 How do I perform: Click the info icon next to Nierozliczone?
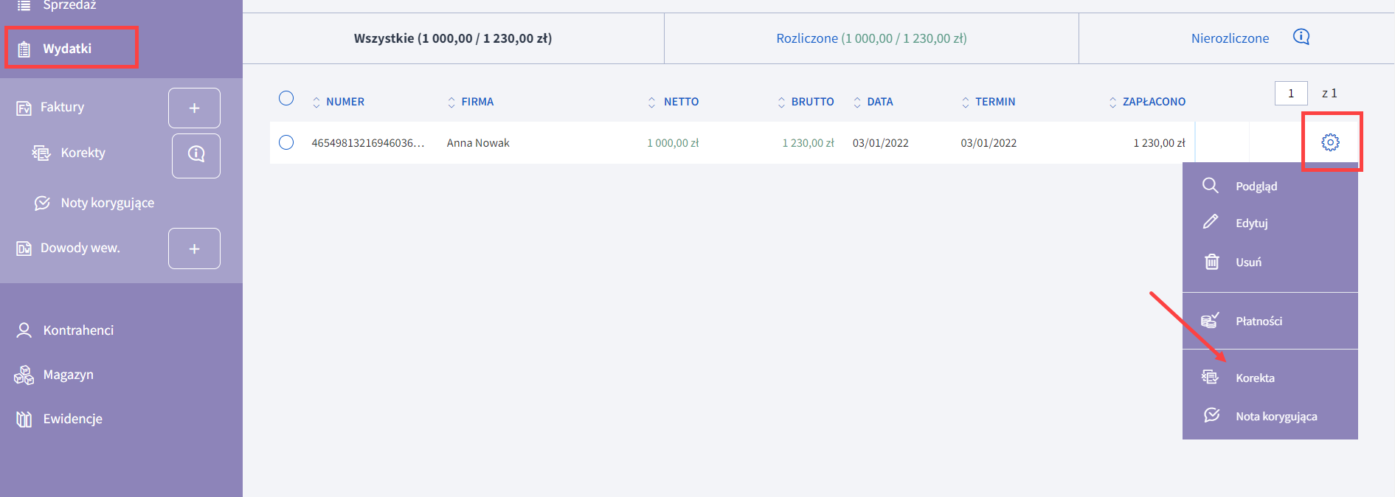coord(1301,37)
